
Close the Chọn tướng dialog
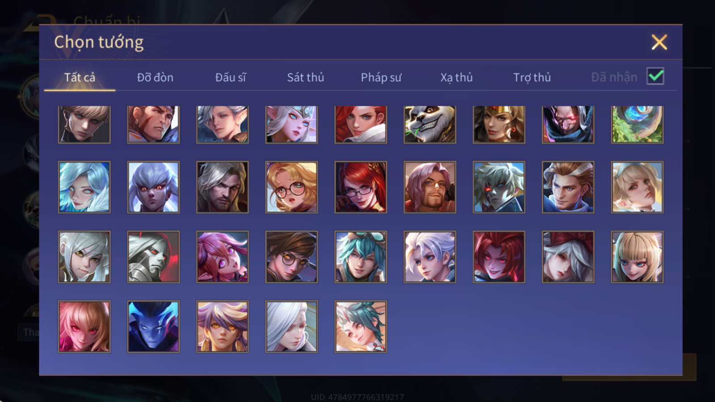[659, 42]
